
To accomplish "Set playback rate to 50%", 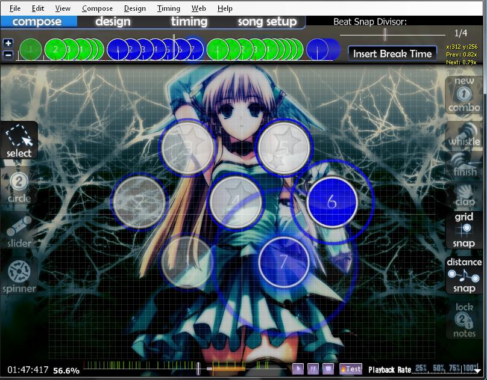I will point(438,368).
